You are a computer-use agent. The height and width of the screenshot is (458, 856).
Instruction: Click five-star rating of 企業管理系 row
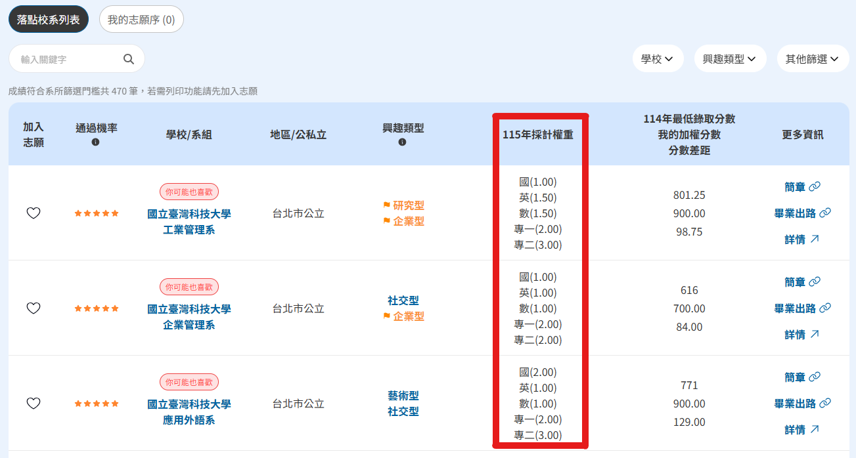click(97, 308)
